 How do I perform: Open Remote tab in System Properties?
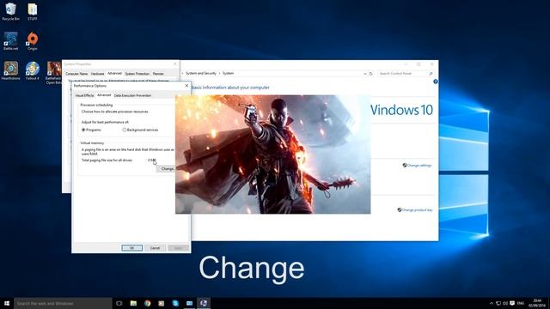tap(158, 74)
